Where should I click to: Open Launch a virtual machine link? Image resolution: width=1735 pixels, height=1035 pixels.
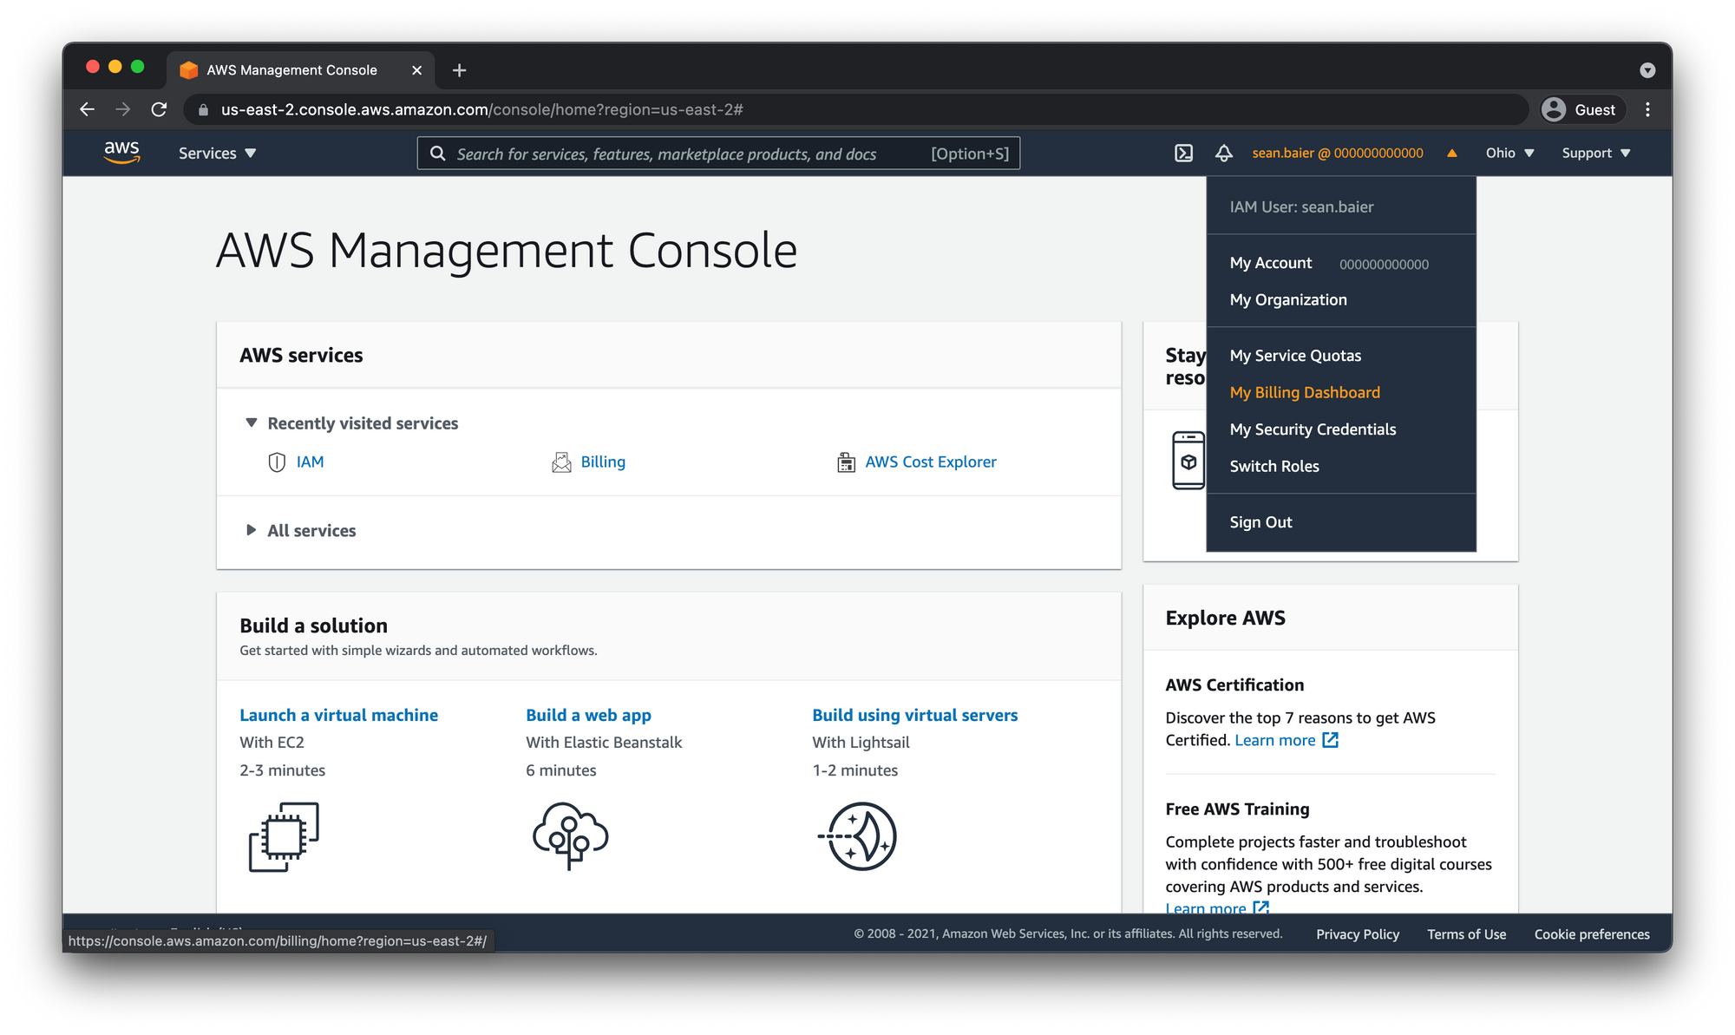(x=338, y=715)
